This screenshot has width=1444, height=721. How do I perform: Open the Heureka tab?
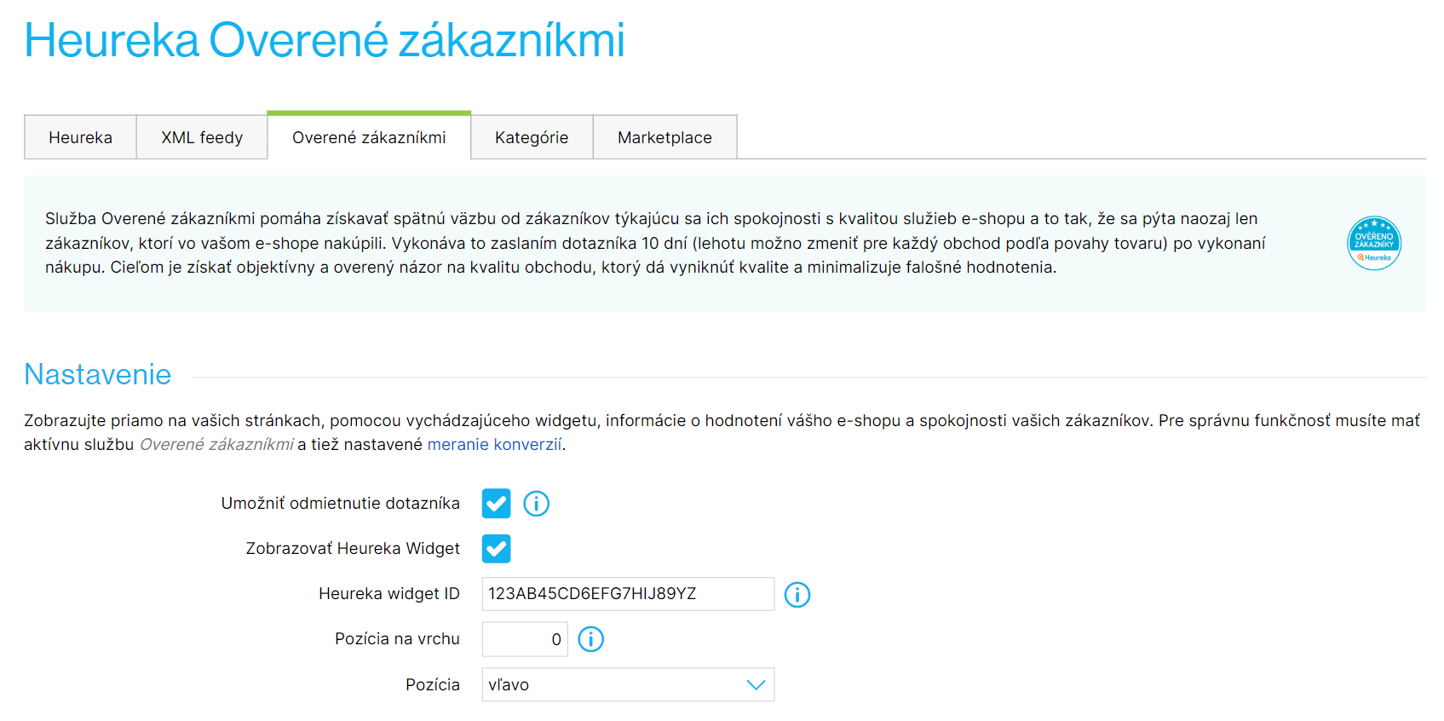pos(80,137)
